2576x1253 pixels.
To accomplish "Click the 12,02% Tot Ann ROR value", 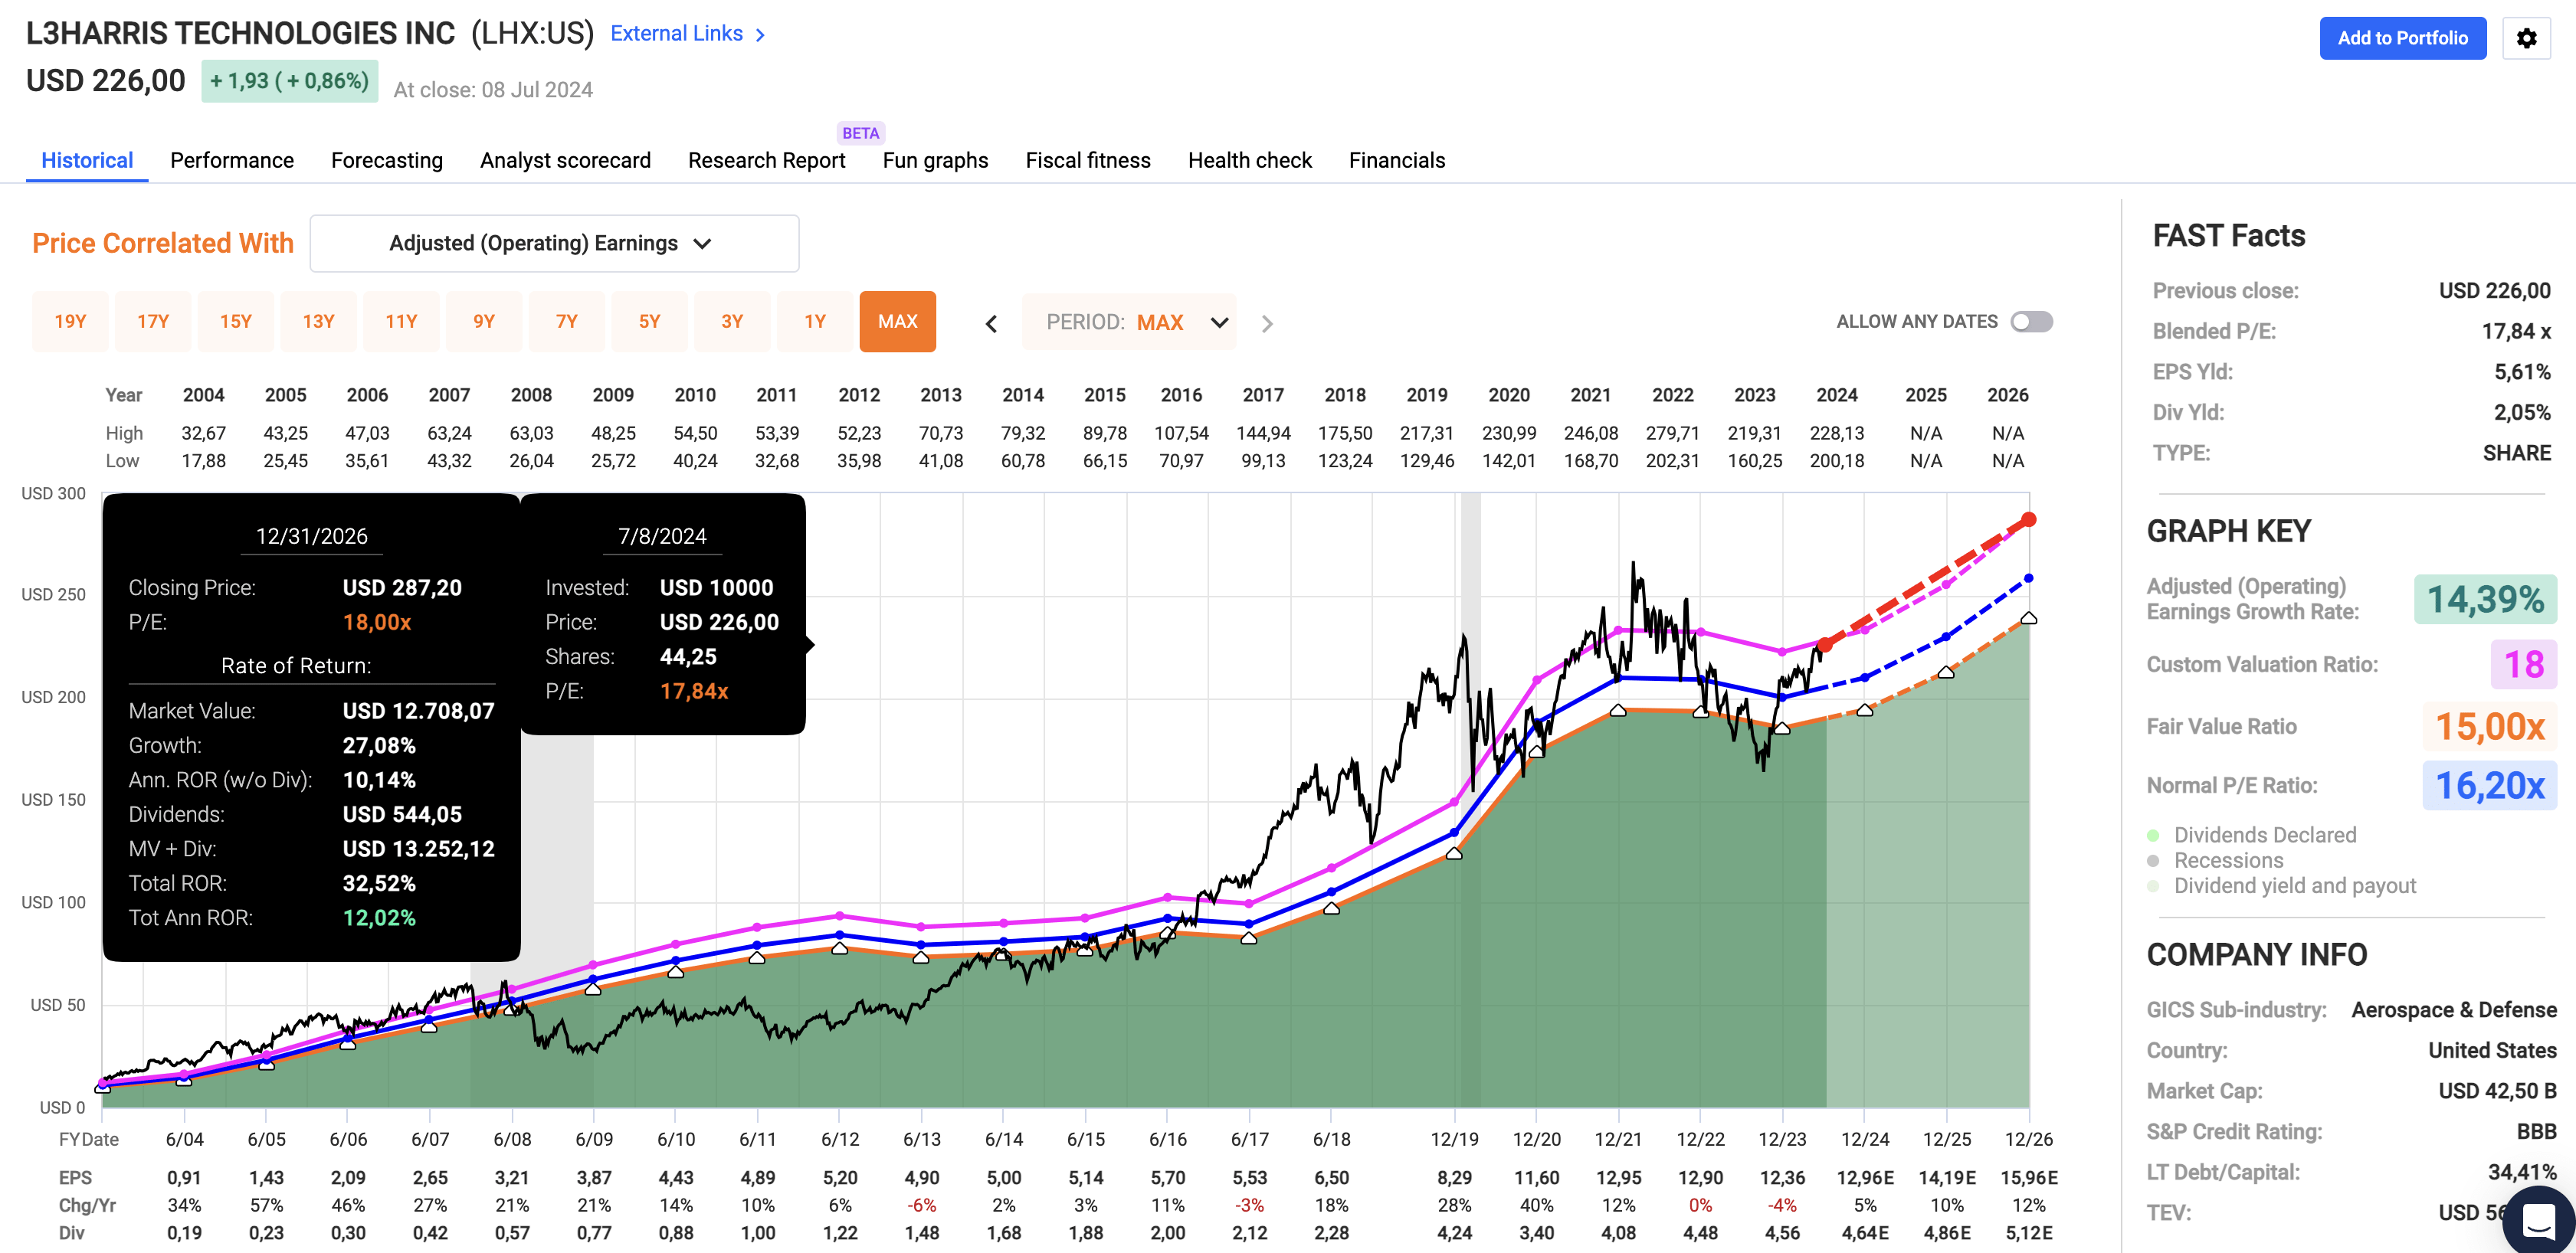I will click(379, 918).
